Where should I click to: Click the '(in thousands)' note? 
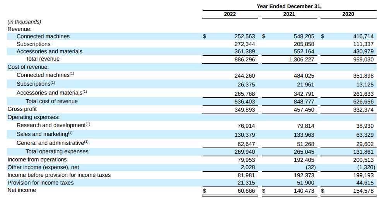24,22
